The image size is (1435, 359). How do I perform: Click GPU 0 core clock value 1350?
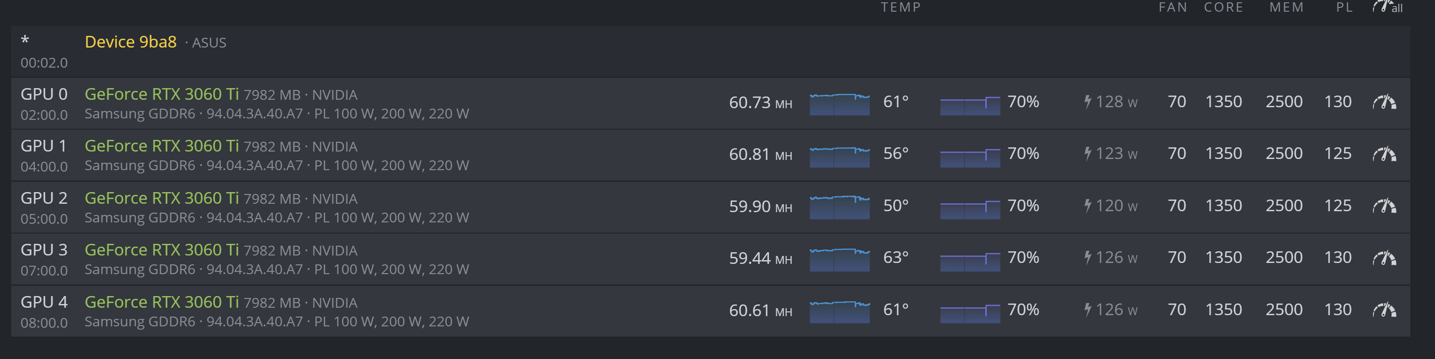1223,102
